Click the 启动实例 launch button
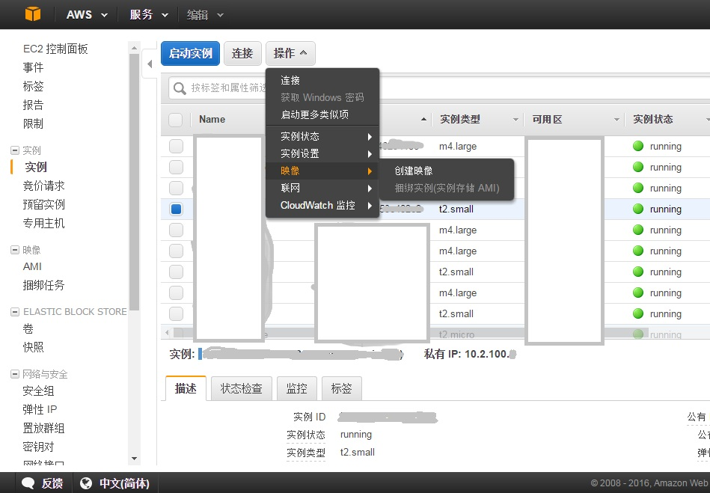The height and width of the screenshot is (493, 710). coord(190,53)
